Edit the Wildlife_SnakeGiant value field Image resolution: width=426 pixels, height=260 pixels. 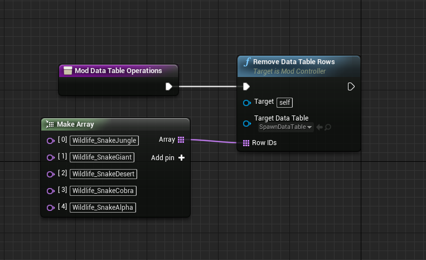click(x=103, y=157)
